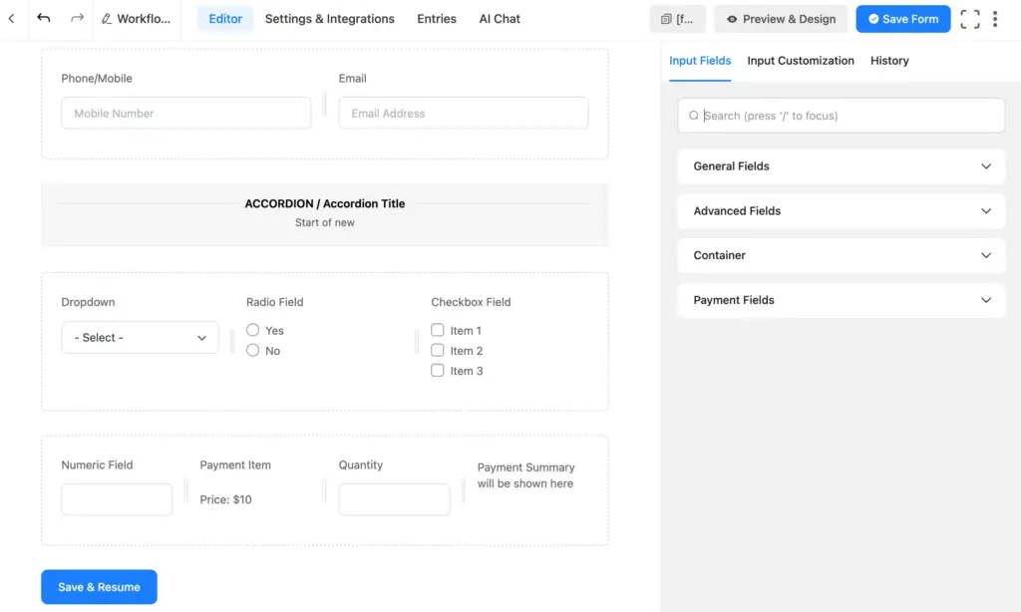Screen dimensions: 1021x612
Task: Open the AI Chat tab
Action: 500,19
